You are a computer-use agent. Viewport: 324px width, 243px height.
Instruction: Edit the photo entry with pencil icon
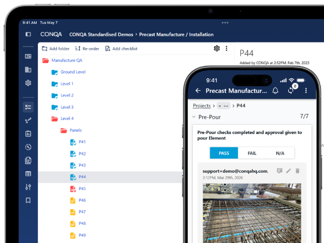click(288, 171)
